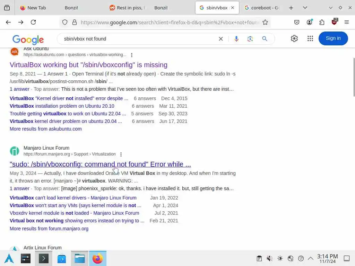Clear the Google search box text
The height and width of the screenshot is (266, 355).
click(221, 39)
